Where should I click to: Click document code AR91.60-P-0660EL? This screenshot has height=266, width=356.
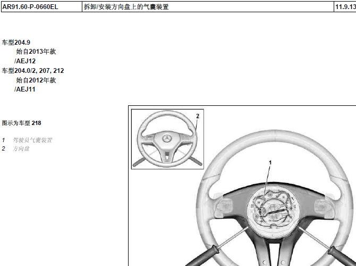(30, 7)
